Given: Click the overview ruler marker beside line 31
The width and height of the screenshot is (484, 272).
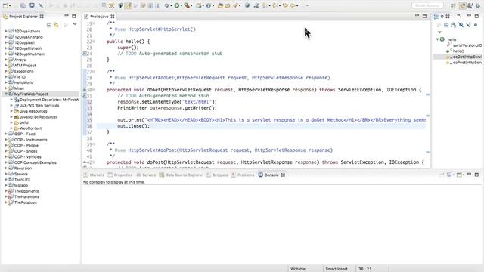Looking at the screenshot, I should [427, 94].
